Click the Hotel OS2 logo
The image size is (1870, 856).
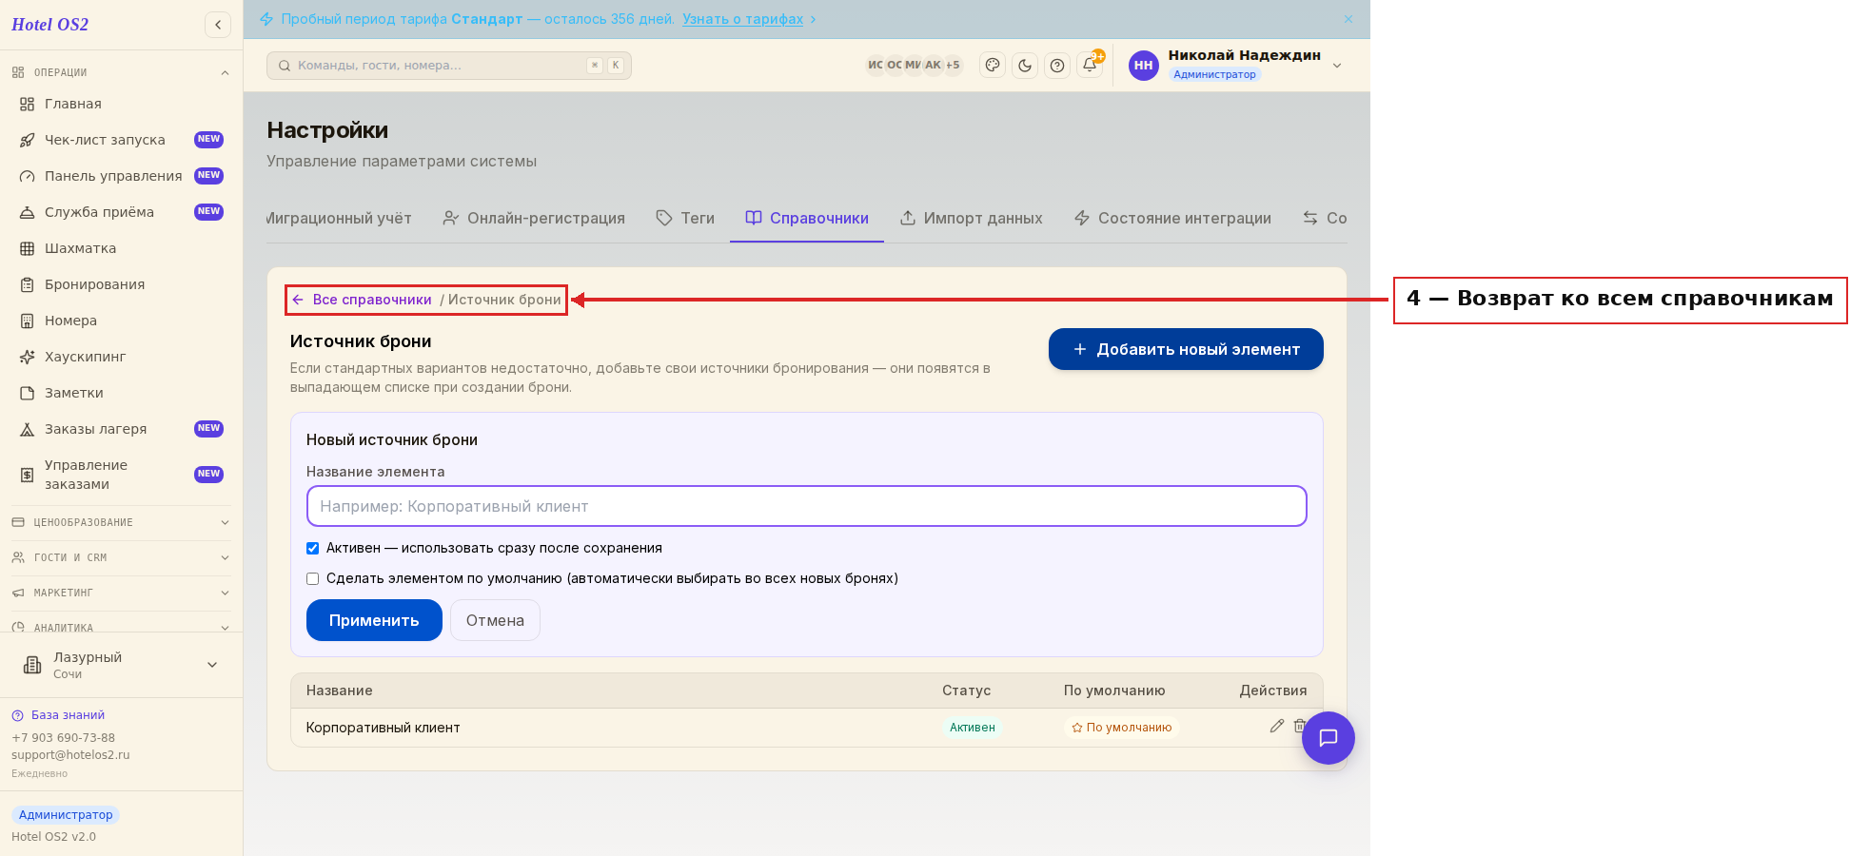tap(49, 25)
